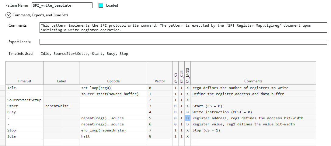Click the pattern Comments text box

(183, 28)
